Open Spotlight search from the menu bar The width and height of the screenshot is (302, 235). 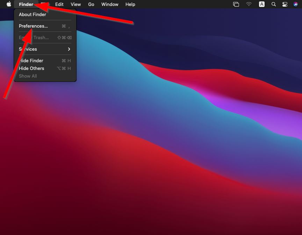point(274,4)
